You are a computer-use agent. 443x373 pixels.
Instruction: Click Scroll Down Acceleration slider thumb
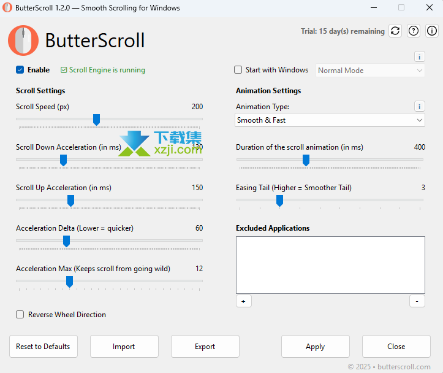(64, 160)
